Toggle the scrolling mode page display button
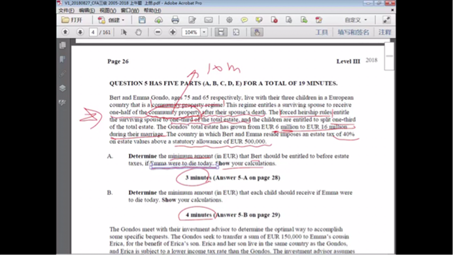 [x=221, y=32]
